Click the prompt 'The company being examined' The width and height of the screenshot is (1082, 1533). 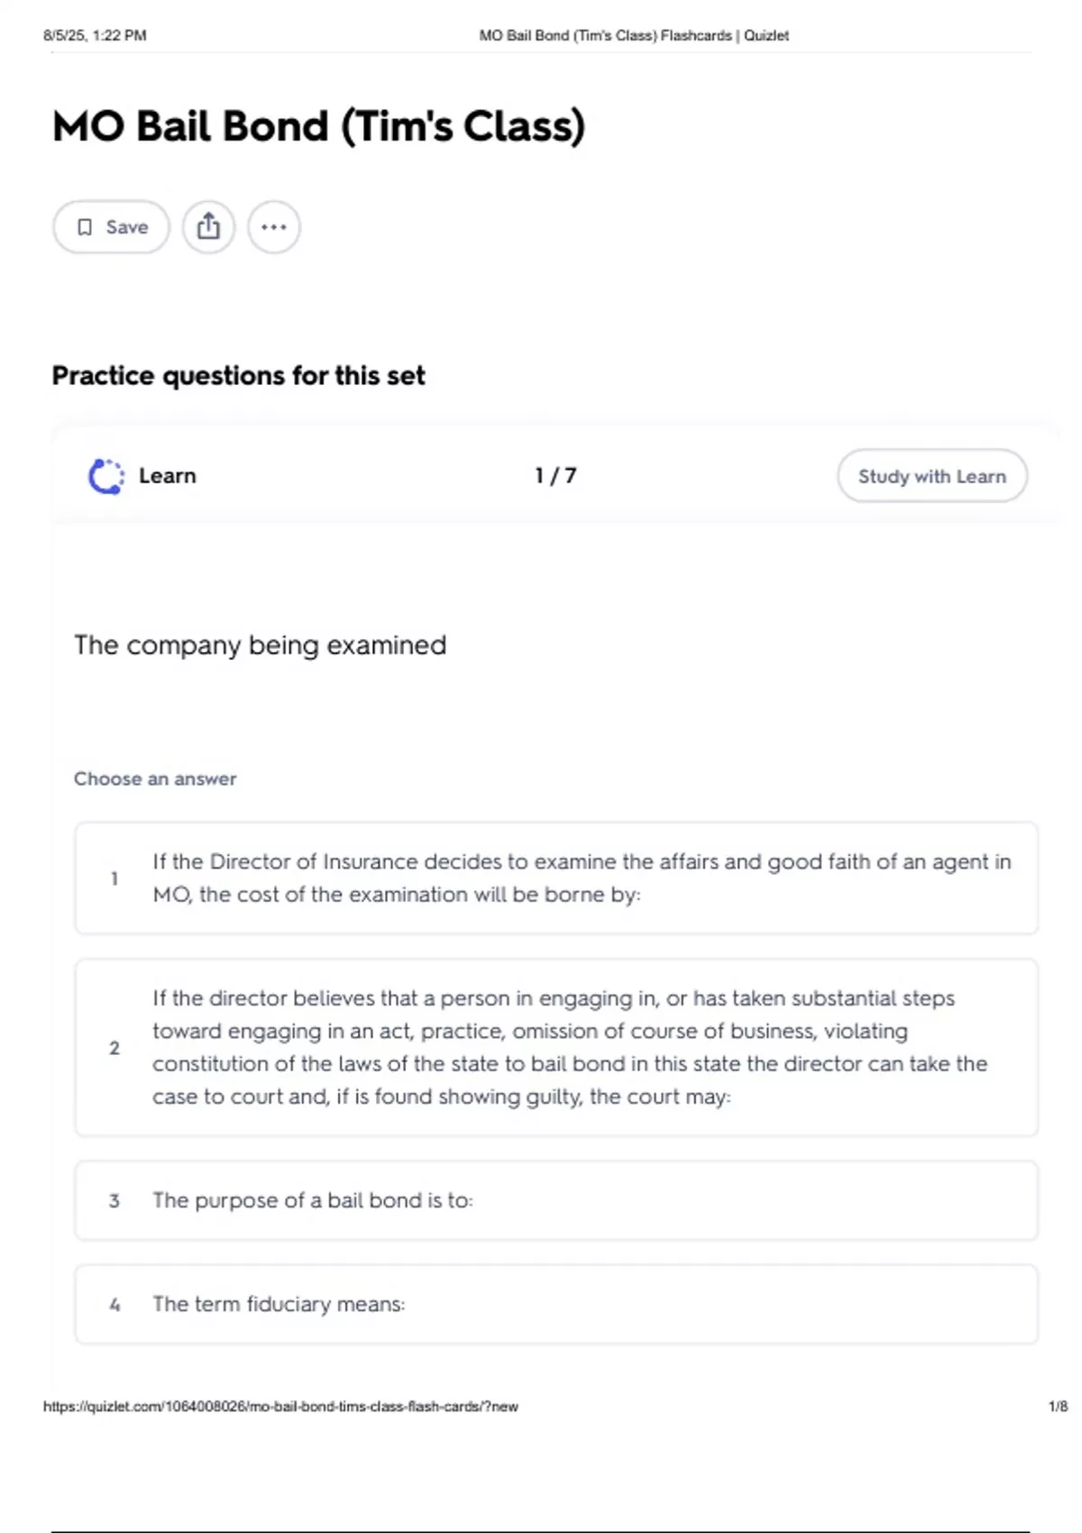(x=260, y=646)
